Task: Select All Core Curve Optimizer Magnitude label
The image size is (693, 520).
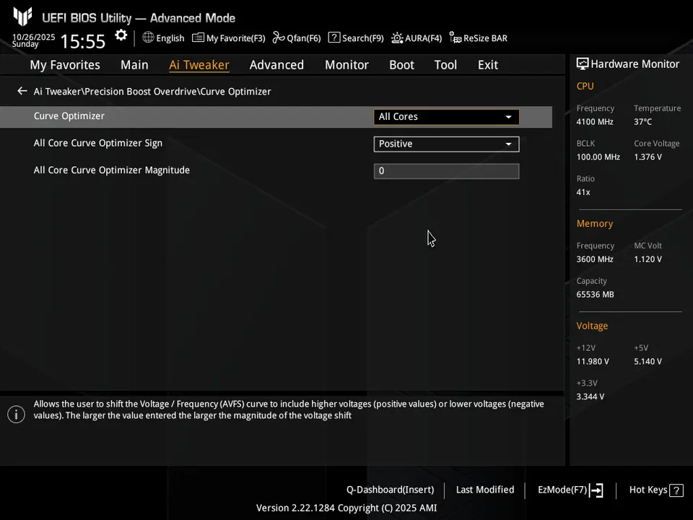Action: point(112,170)
